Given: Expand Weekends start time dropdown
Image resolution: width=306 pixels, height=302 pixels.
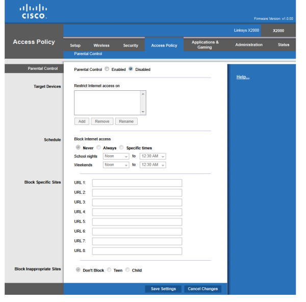Looking at the screenshot, I should pos(116,165).
